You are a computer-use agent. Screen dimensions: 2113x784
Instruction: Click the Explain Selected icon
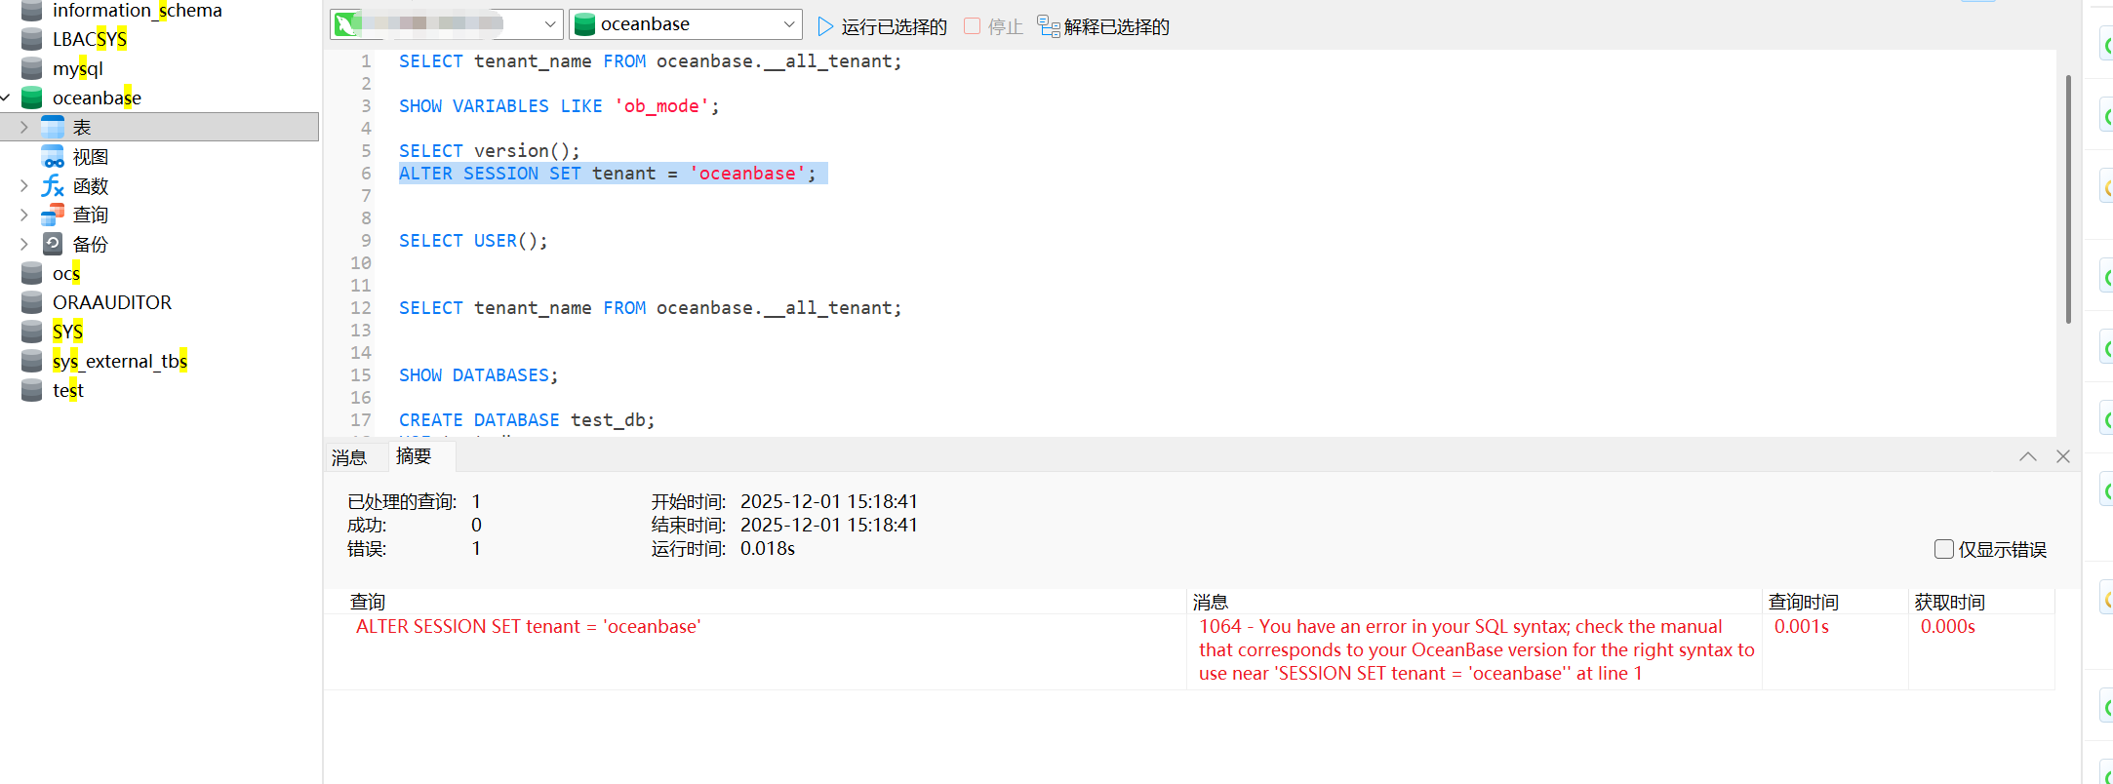1049,26
